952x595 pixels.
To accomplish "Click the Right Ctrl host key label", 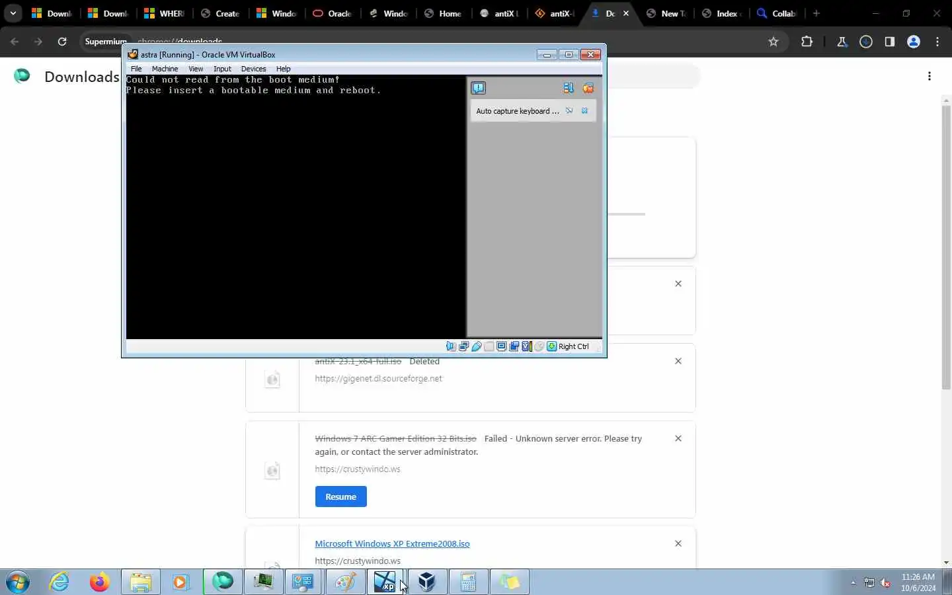I will tap(574, 346).
